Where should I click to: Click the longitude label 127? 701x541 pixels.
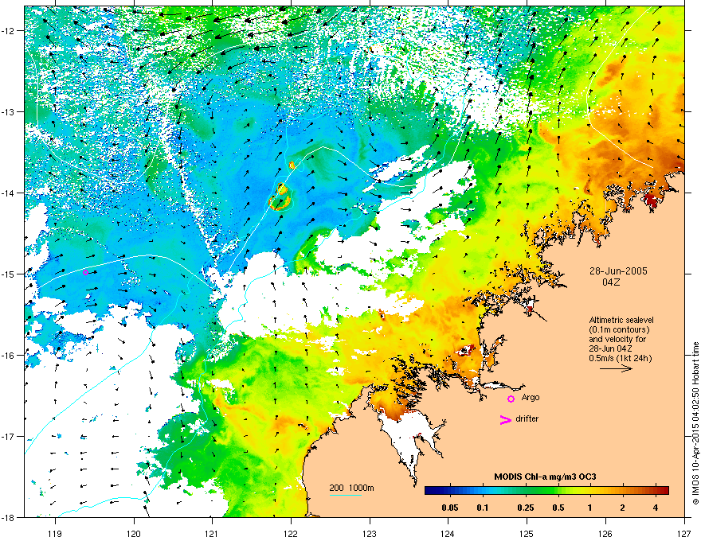point(684,533)
